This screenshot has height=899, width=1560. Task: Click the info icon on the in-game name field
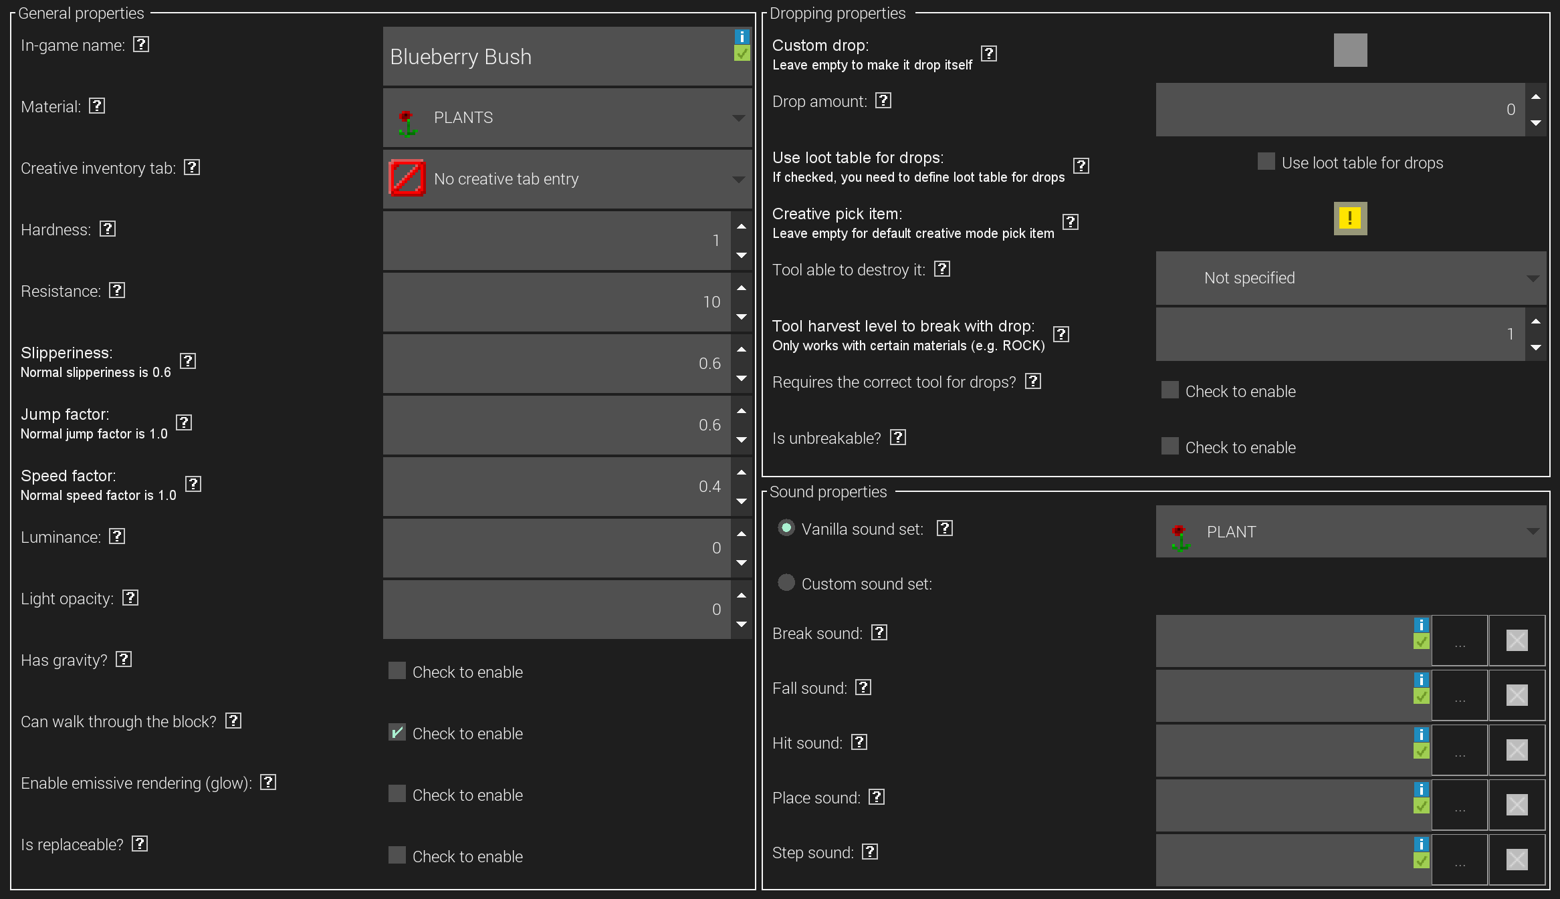[742, 38]
